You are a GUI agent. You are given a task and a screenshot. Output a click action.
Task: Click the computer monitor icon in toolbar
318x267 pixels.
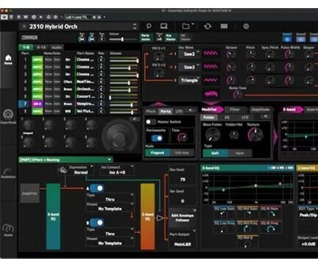(x=163, y=26)
